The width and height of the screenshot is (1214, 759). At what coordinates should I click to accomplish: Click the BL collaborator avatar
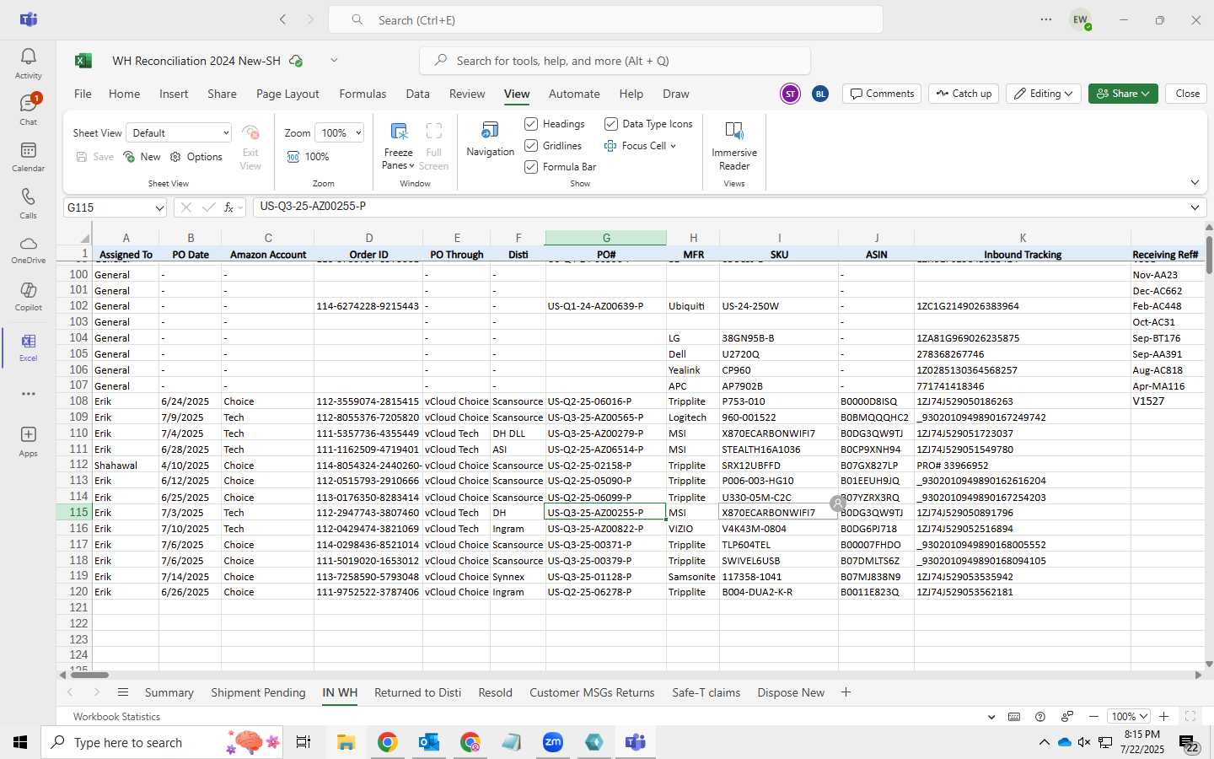click(820, 94)
